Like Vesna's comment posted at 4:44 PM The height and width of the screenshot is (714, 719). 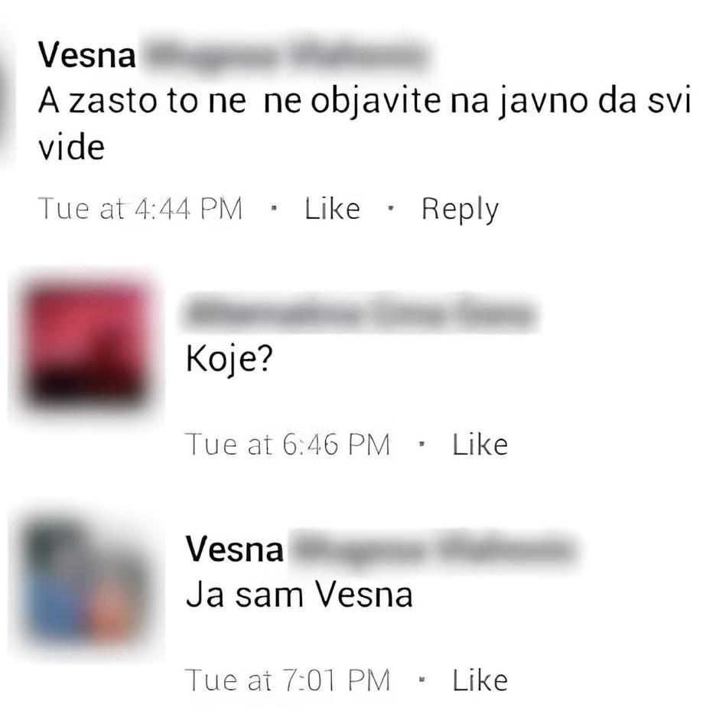point(333,209)
